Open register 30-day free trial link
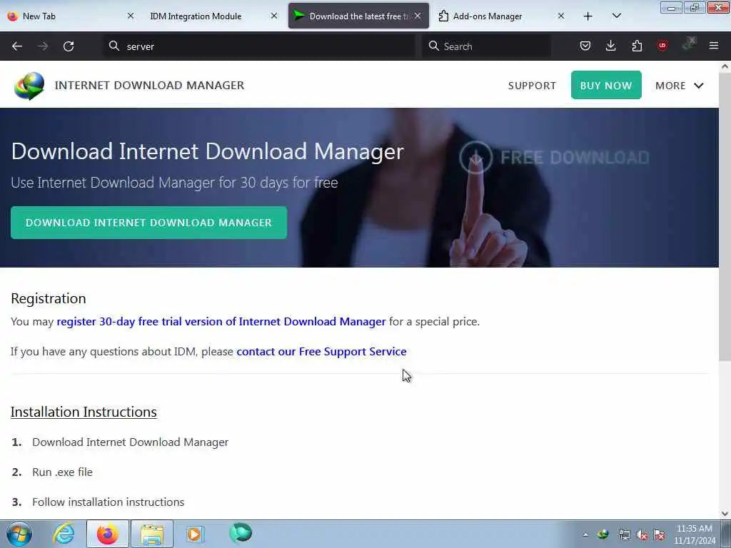Image resolution: width=731 pixels, height=548 pixels. [221, 322]
